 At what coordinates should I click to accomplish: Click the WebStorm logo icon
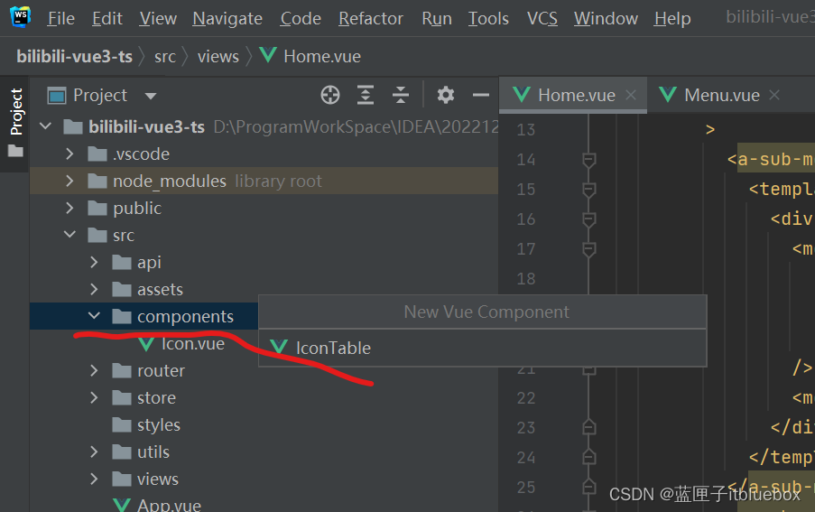coord(20,17)
